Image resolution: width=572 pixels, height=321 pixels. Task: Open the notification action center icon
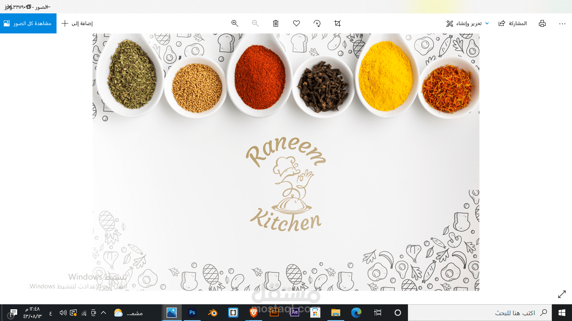click(x=13, y=313)
